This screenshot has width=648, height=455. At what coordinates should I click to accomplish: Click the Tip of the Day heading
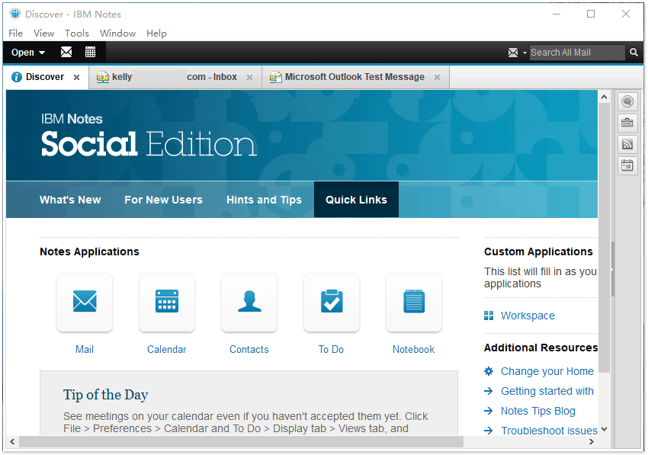coord(106,395)
